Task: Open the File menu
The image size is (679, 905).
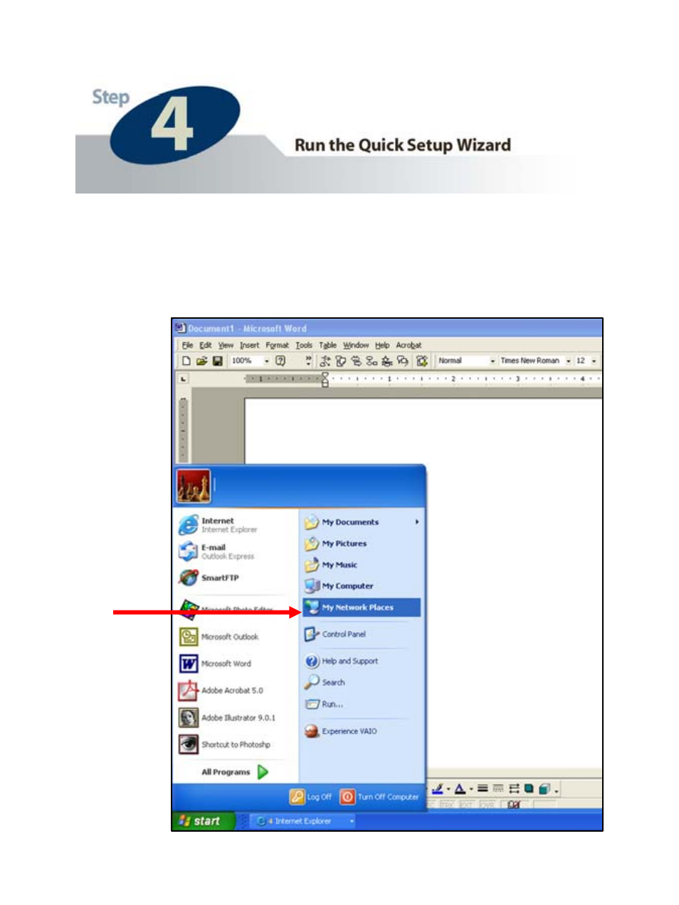Action: (188, 345)
